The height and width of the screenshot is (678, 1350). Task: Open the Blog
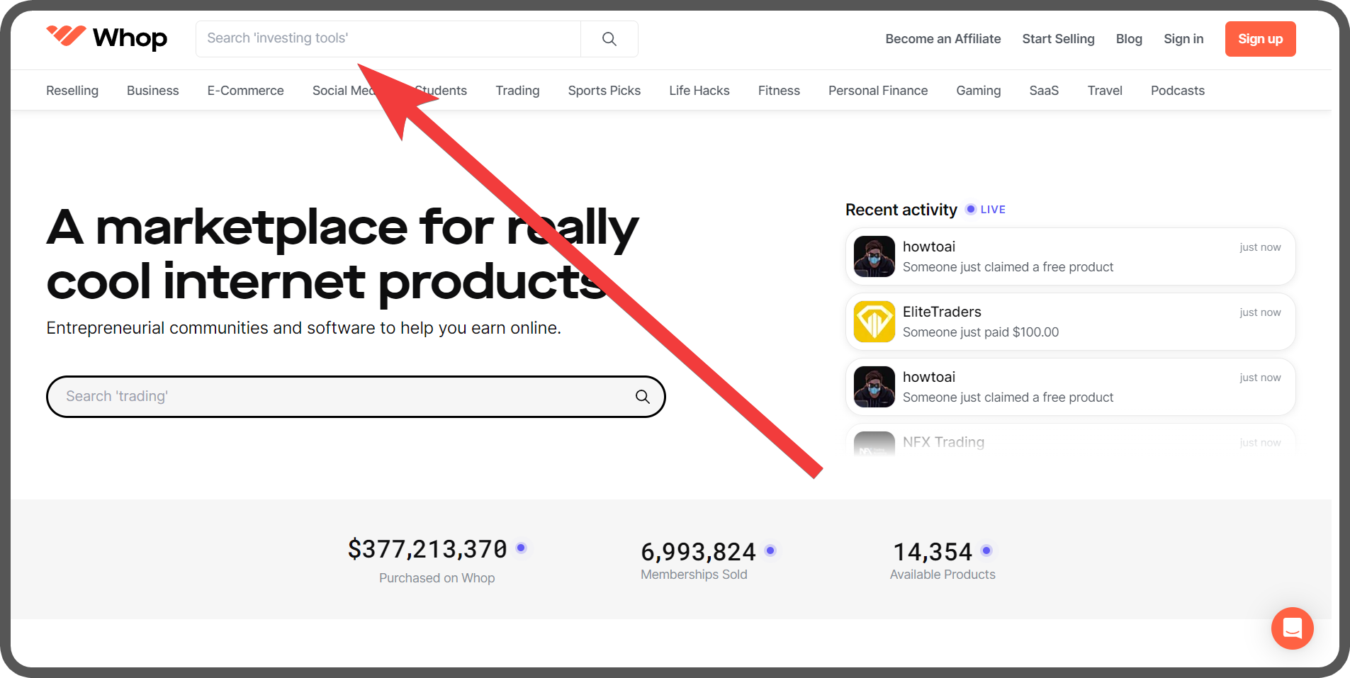[1129, 39]
